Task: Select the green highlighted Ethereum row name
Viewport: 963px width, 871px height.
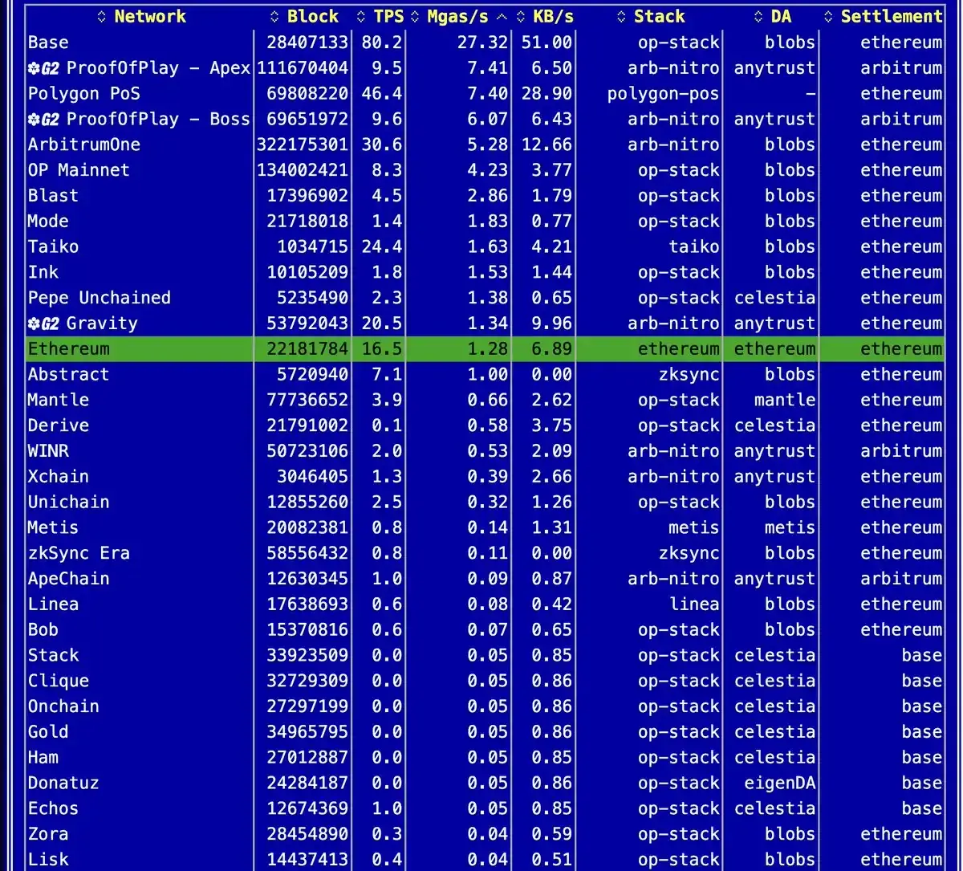Action: [x=68, y=349]
